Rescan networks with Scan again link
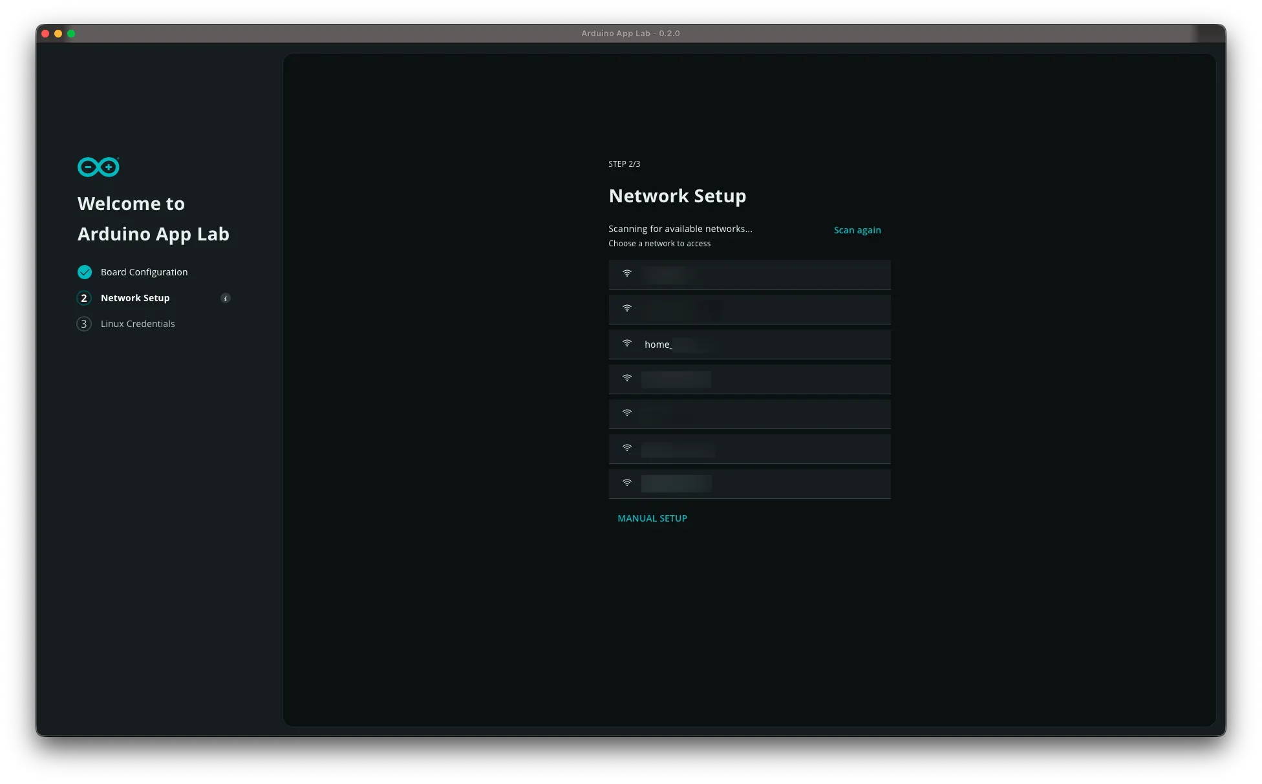Viewport: 1262px width, 784px height. pyautogui.click(x=857, y=230)
